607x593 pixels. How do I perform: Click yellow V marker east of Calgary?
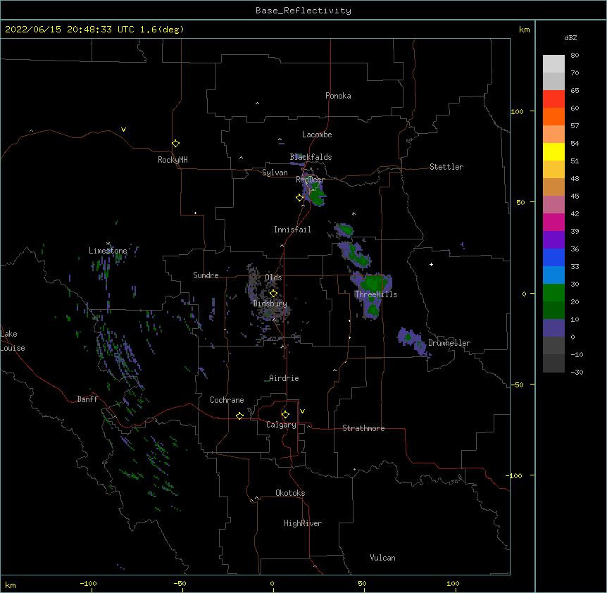pyautogui.click(x=302, y=411)
